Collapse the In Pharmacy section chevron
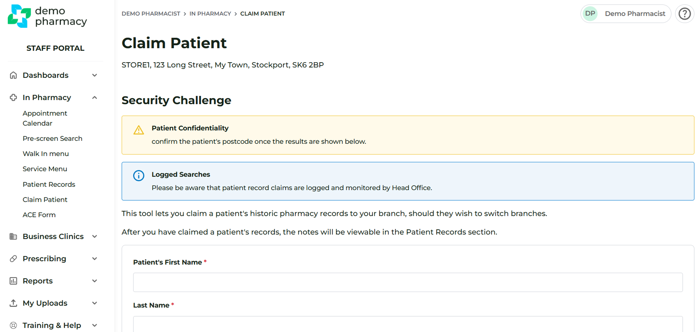The width and height of the screenshot is (697, 332). 95,97
